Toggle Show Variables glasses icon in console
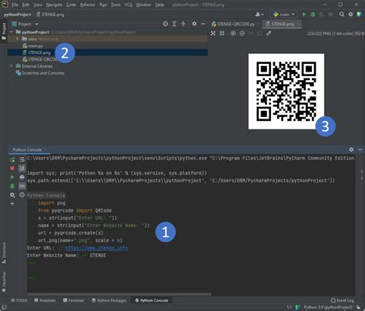Image resolution: width=365 pixels, height=311 pixels. 22,186
